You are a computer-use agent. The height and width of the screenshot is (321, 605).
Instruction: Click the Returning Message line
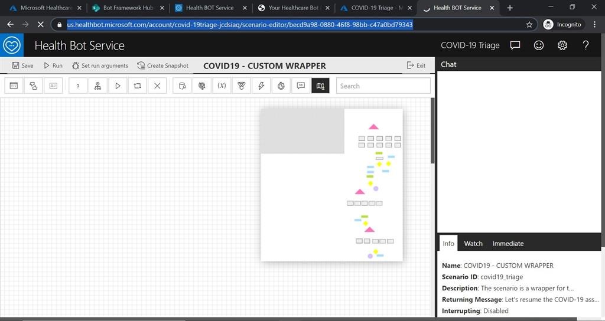(x=521, y=299)
